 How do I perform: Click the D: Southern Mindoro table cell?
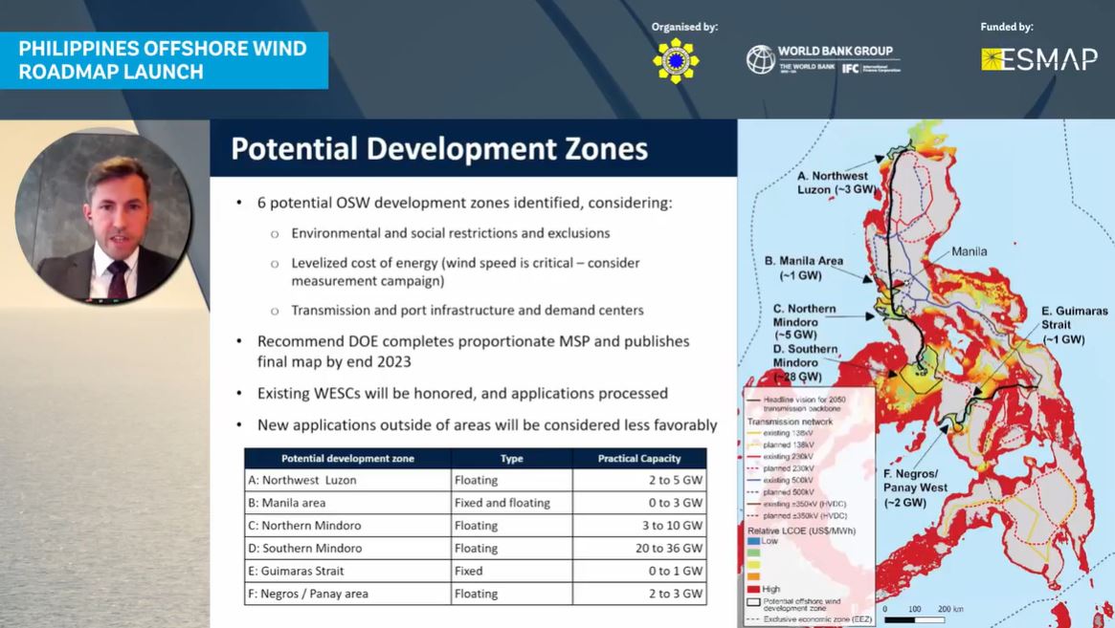pos(347,549)
